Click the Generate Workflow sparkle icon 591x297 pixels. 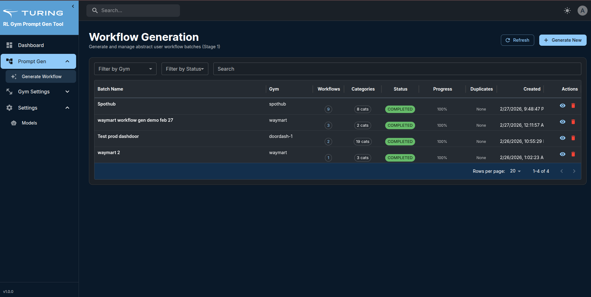14,76
